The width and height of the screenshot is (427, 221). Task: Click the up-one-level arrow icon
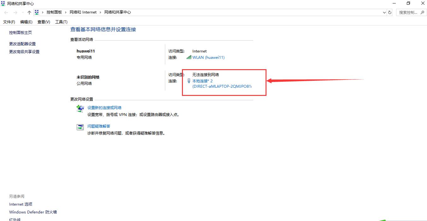[29, 12]
